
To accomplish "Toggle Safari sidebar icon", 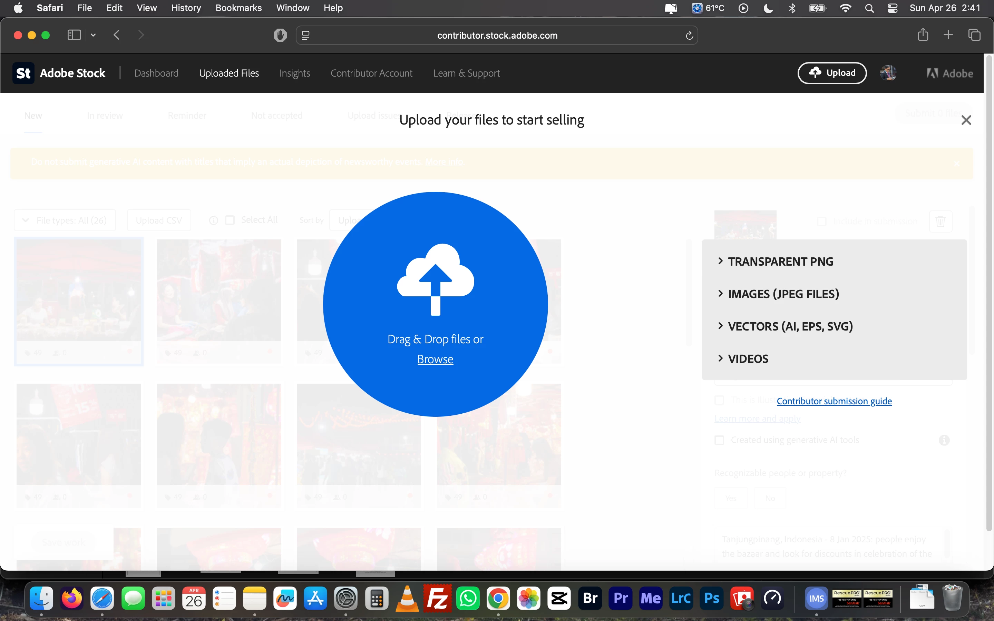I will (74, 35).
